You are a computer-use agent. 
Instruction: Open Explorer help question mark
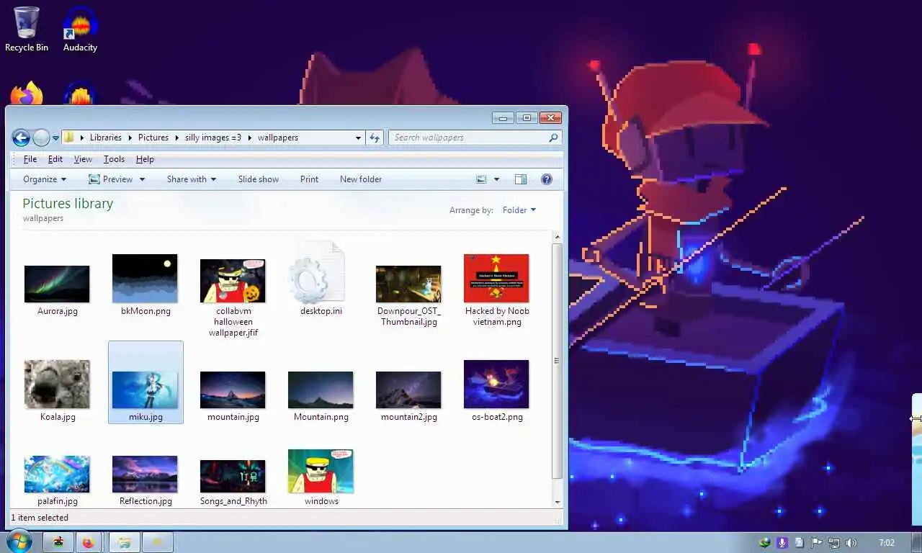[547, 179]
